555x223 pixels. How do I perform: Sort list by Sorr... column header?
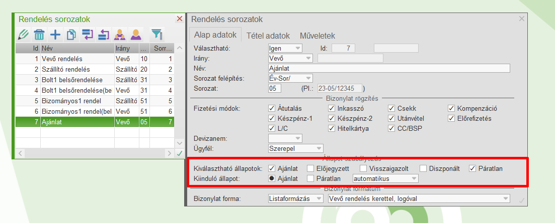162,48
